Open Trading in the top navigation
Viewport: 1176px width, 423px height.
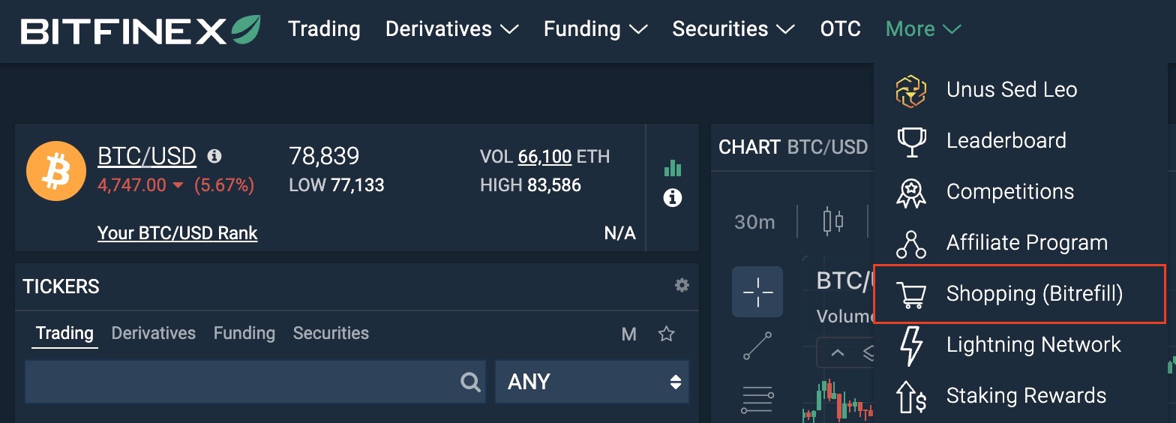pos(324,29)
